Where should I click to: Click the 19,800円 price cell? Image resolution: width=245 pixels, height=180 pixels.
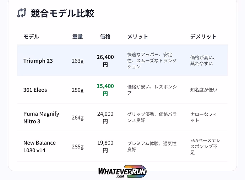[105, 147]
